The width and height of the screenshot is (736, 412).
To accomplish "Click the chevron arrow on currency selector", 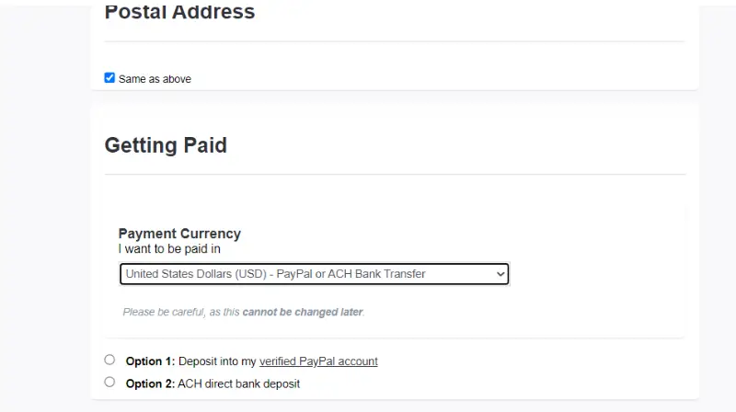I will pos(500,273).
